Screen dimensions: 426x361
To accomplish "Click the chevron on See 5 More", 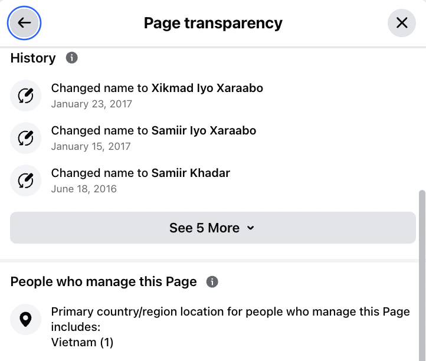I will 251,228.
